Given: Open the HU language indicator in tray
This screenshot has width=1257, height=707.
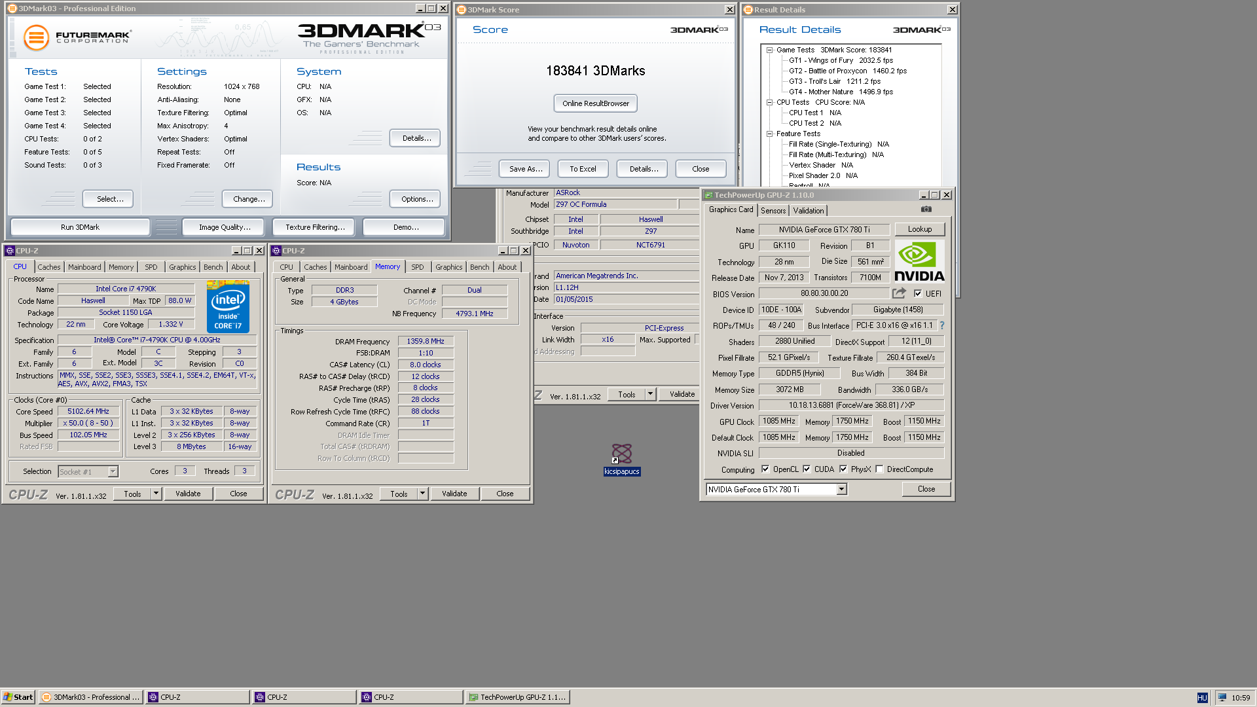Looking at the screenshot, I should pyautogui.click(x=1202, y=698).
